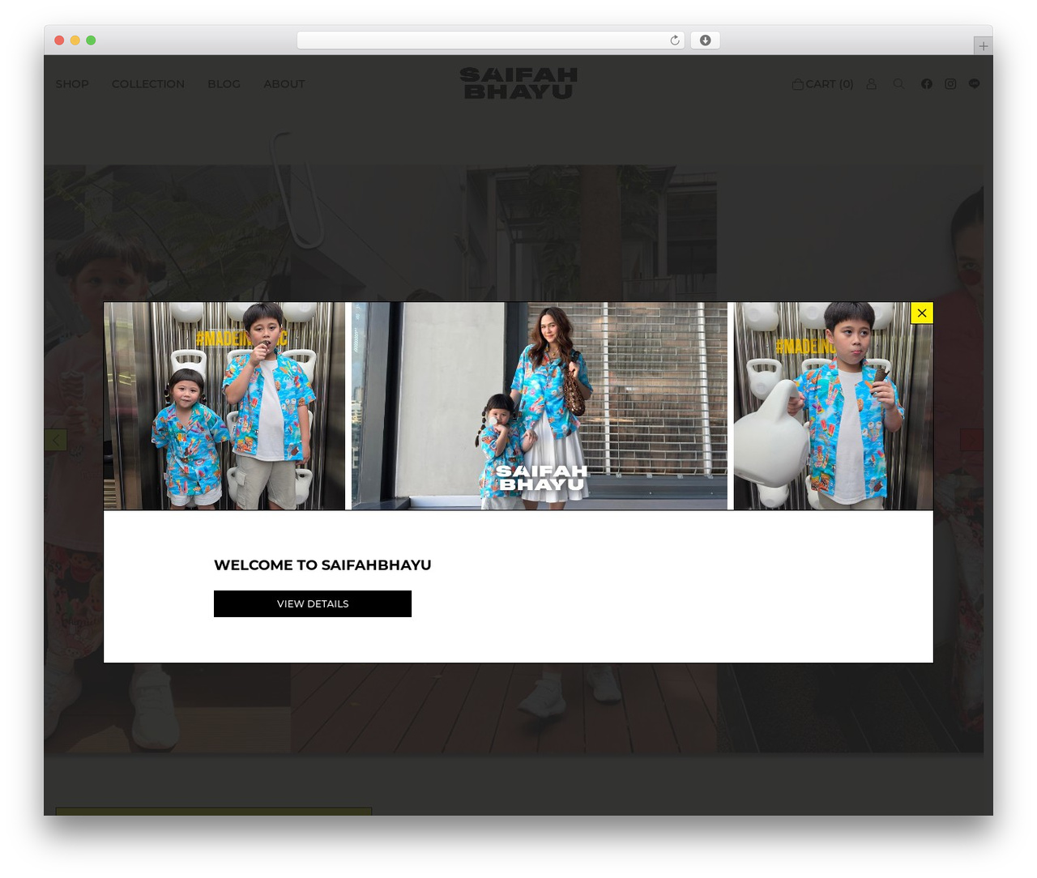Close the welcome popup with the yellow X
Screen dimensions: 1037x878
coord(922,313)
